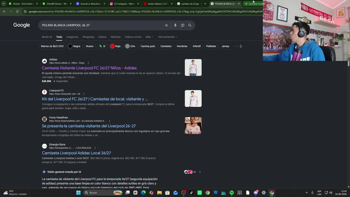This screenshot has height=197, width=350.
Task: Open options for the Footy Headlines result
Action: [109, 121]
